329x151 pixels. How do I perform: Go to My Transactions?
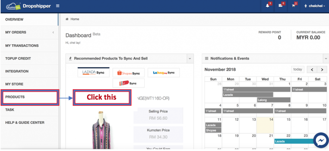[x=29, y=46]
